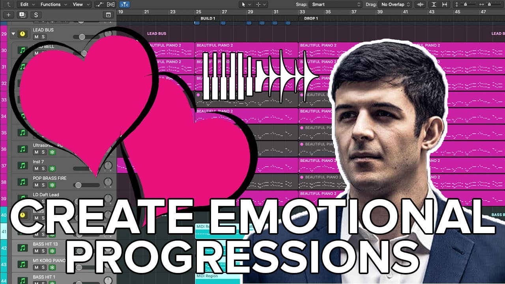The width and height of the screenshot is (505, 284).
Task: Open the track header options dropdown
Action: pyautogui.click(x=108, y=15)
